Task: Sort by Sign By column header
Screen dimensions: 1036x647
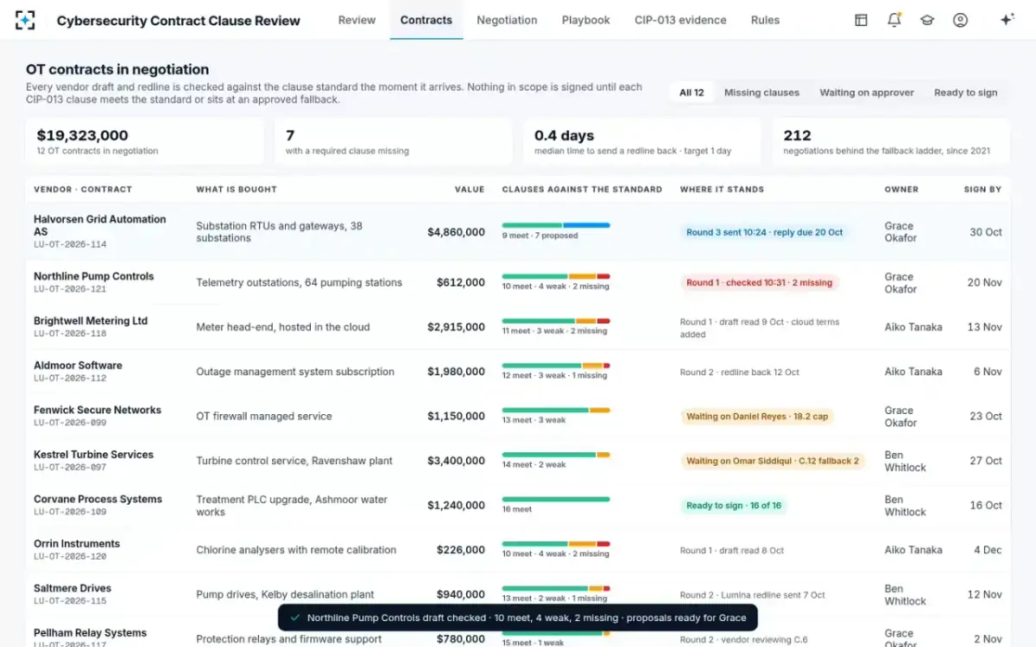Action: [982, 189]
